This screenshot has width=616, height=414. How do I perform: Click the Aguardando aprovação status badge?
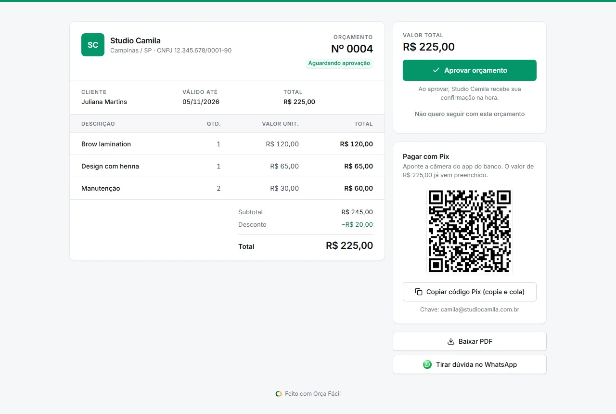339,63
